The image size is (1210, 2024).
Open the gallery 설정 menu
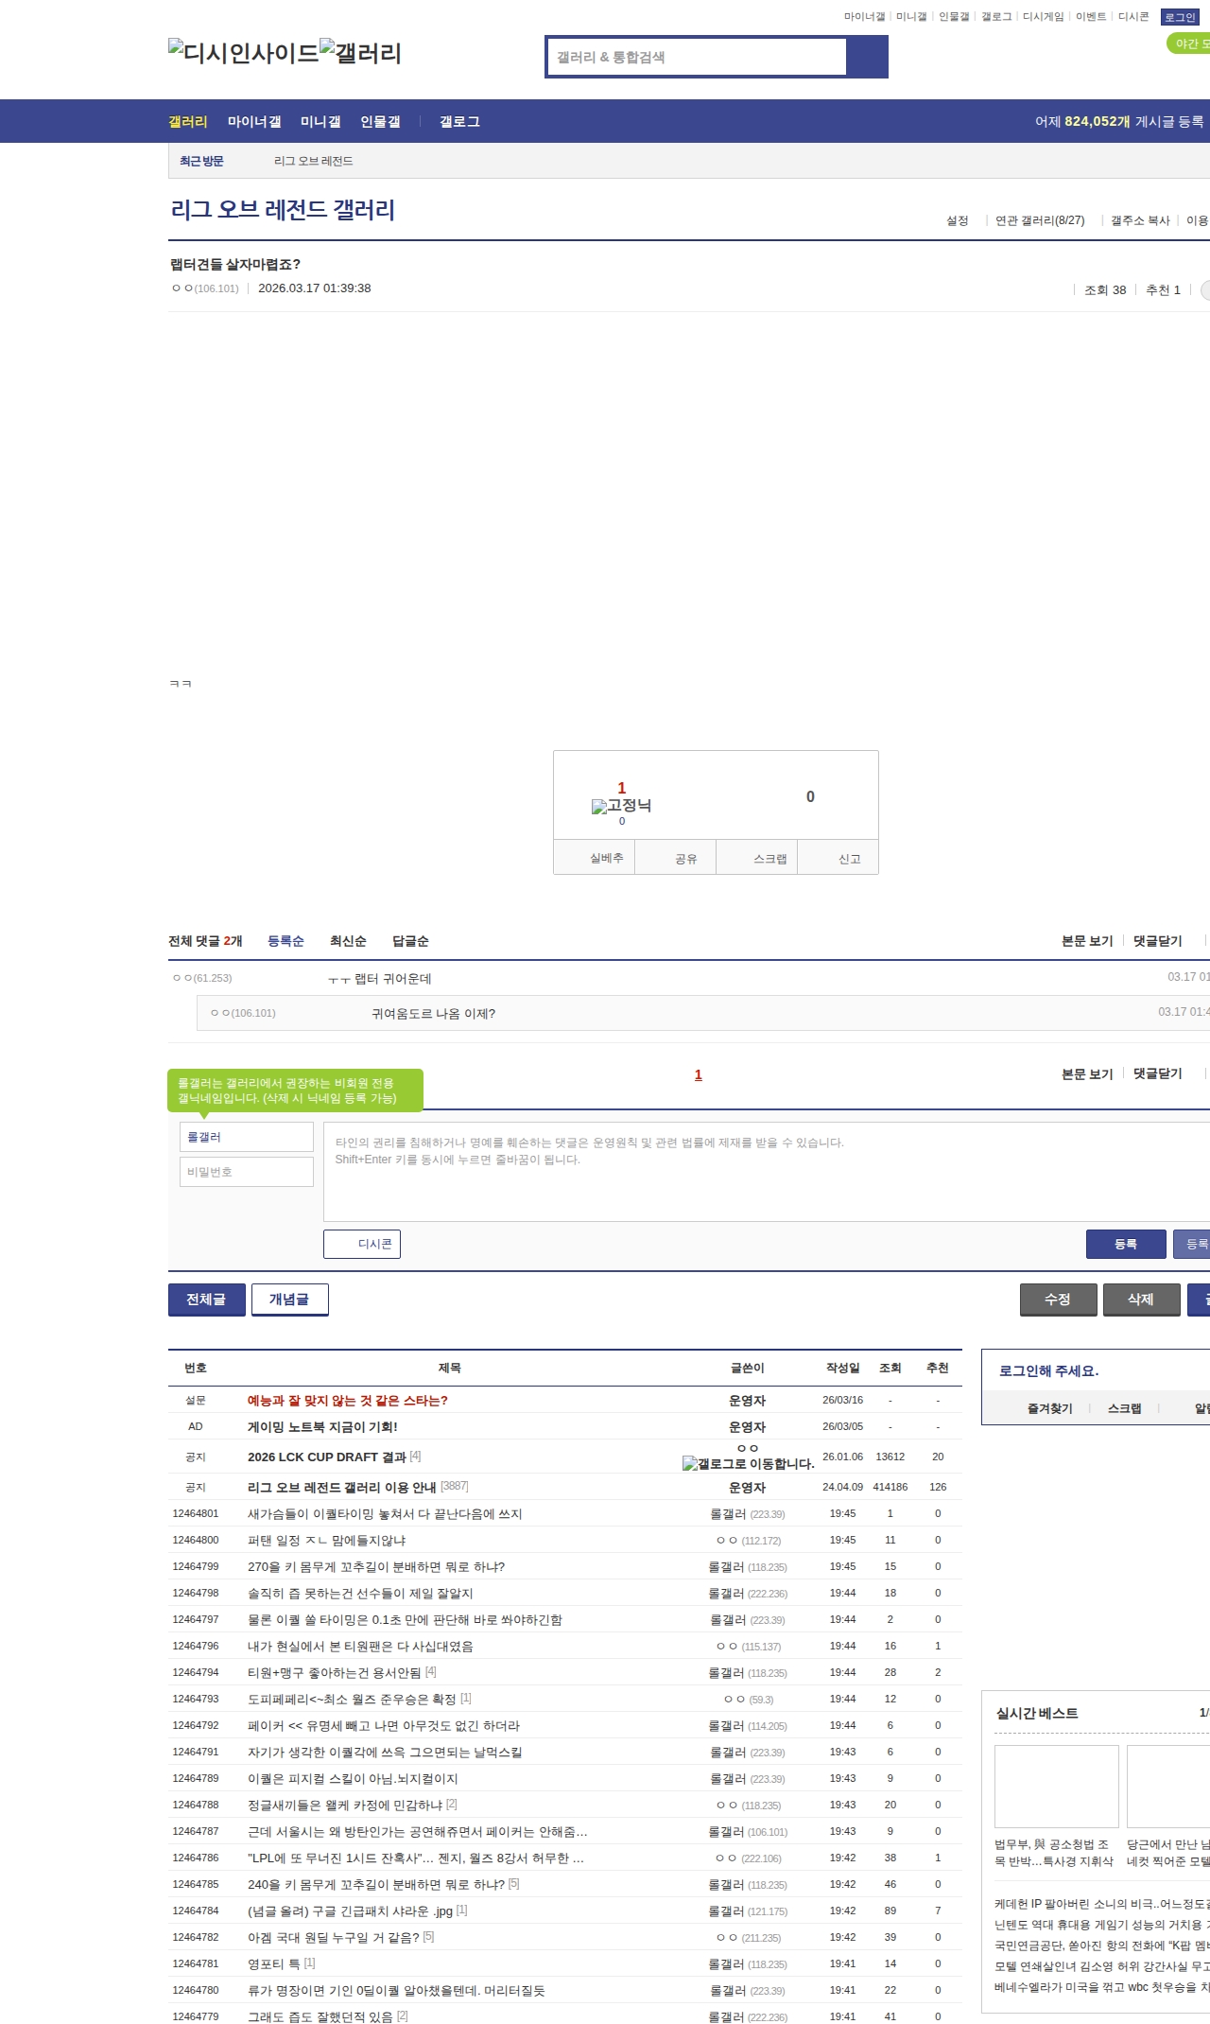pos(958,220)
